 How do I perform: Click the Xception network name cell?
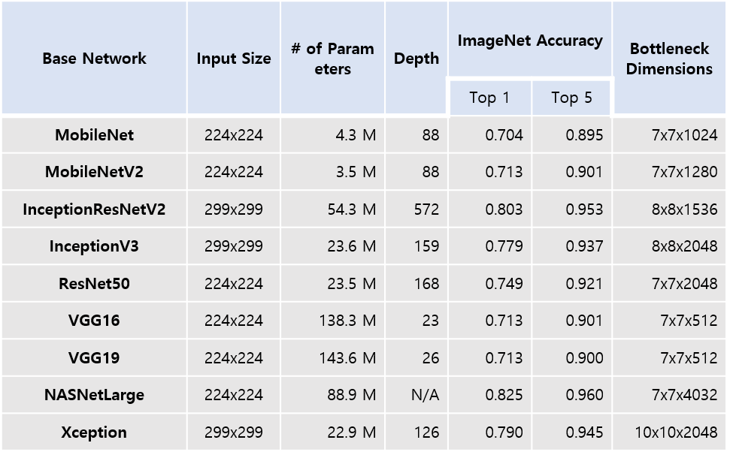coord(94,432)
